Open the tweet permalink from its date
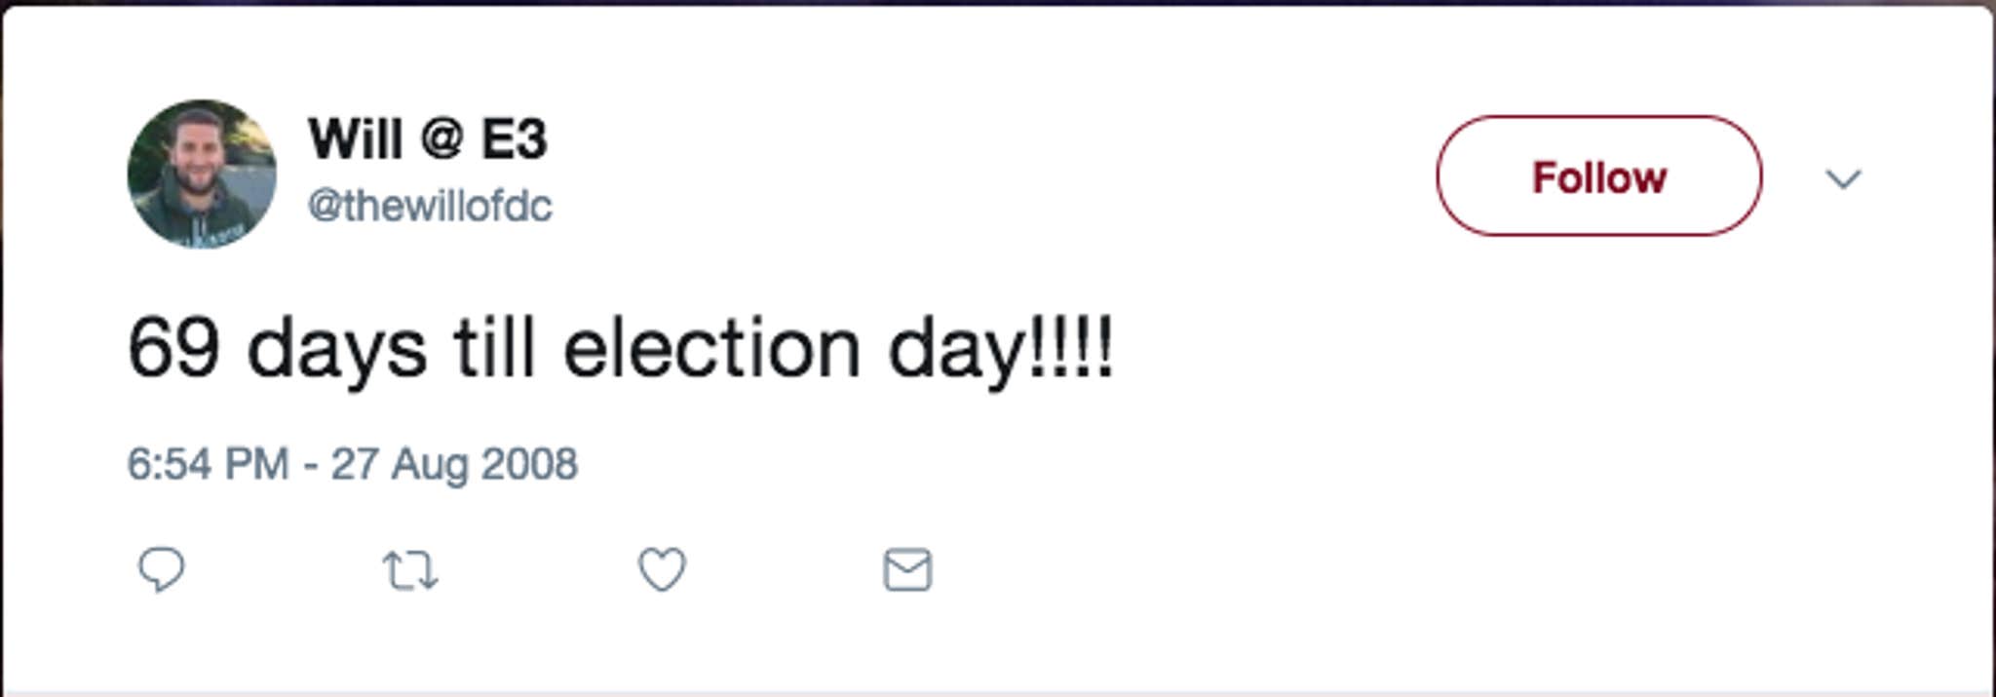The image size is (1996, 697). pos(352,464)
